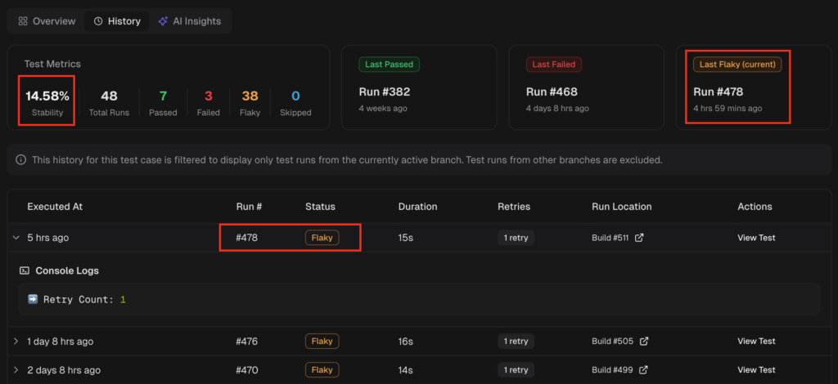This screenshot has width=838, height=384.
Task: Click the info icon in branch filter notice
Action: pos(20,160)
